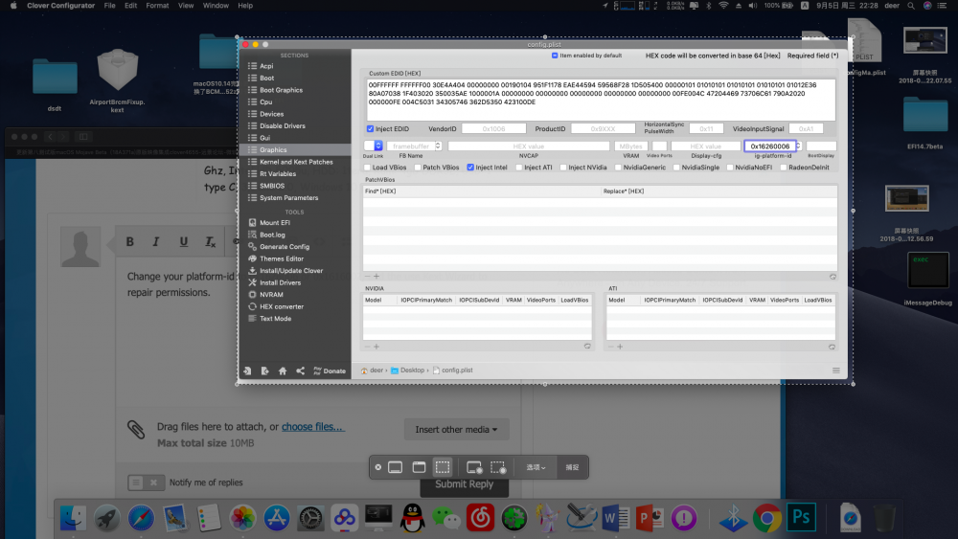Enable the Inject ATI checkbox
Viewport: 958px width, 539px height.
519,168
